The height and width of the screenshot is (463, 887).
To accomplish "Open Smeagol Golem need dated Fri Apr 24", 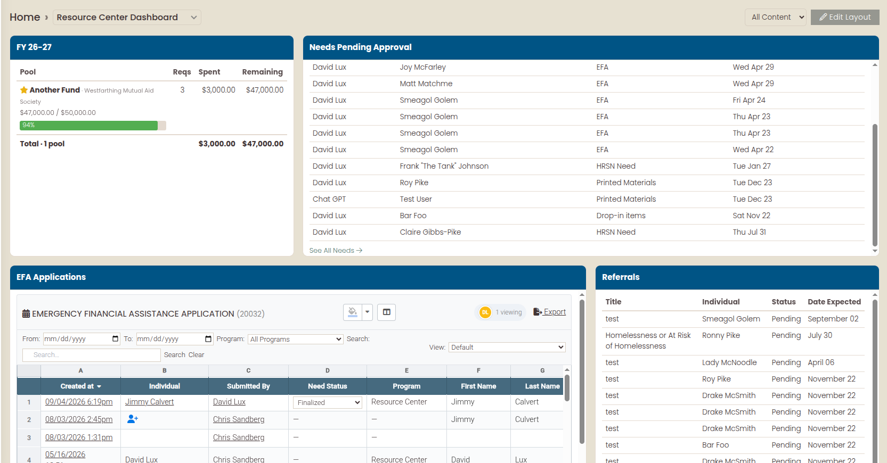I will (587, 100).
